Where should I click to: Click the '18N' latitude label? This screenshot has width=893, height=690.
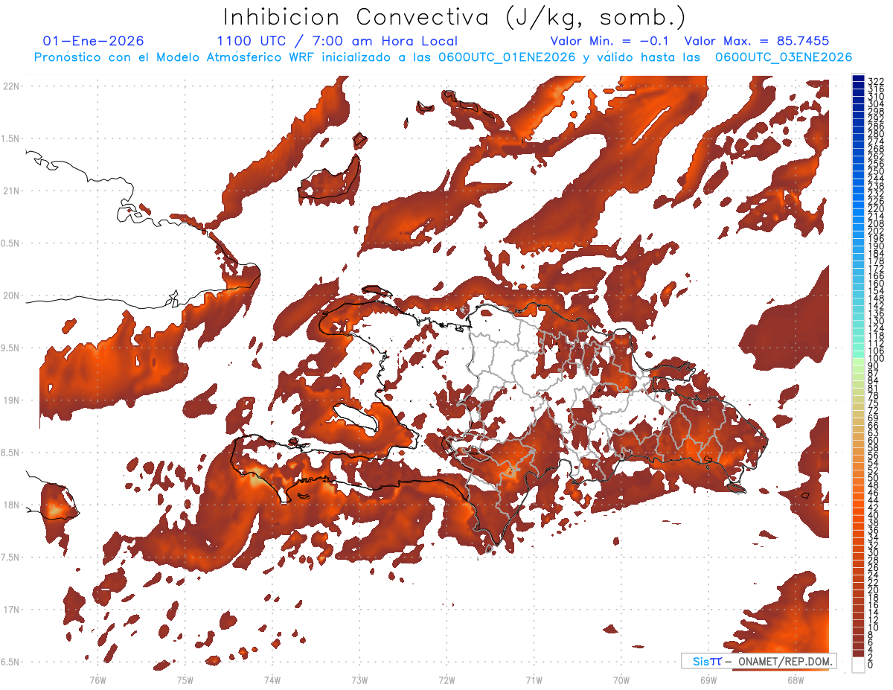(11, 505)
